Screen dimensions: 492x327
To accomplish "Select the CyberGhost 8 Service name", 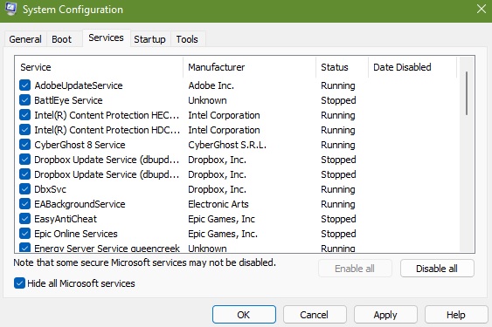I will [80, 145].
